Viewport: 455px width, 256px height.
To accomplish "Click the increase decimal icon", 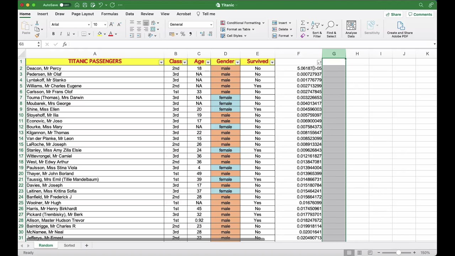I will point(202,34).
